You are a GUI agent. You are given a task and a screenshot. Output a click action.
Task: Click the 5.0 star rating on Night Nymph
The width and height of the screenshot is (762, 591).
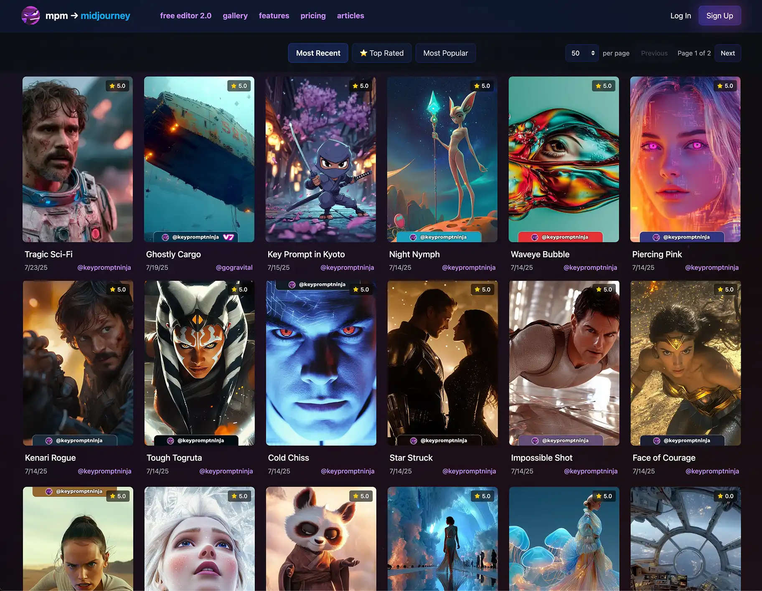click(x=482, y=86)
